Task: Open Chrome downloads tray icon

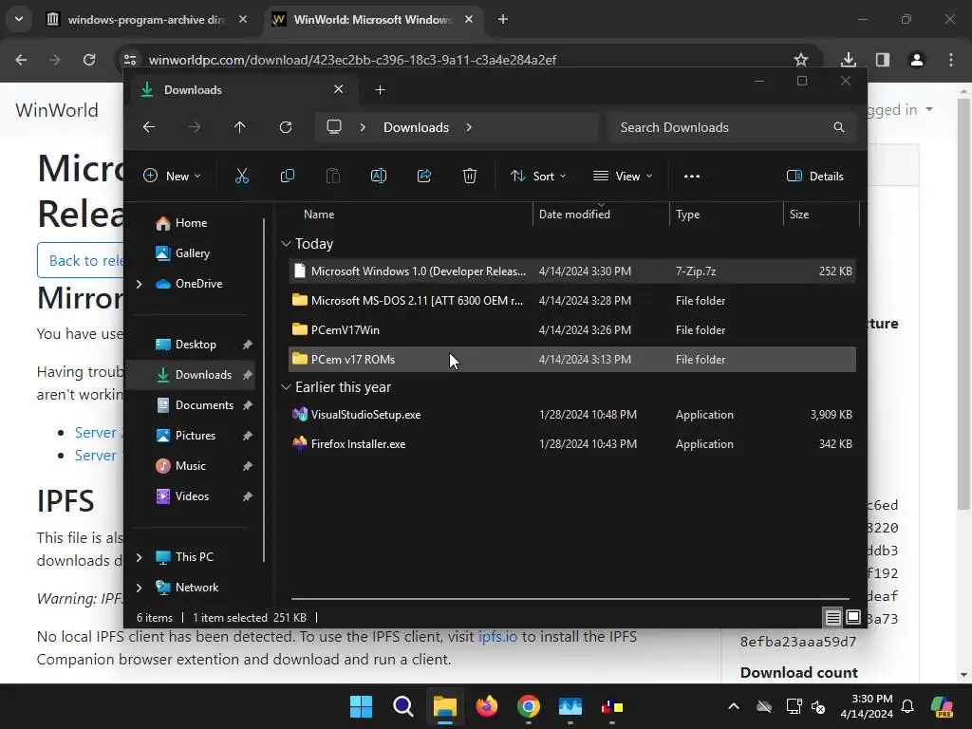Action: [848, 60]
